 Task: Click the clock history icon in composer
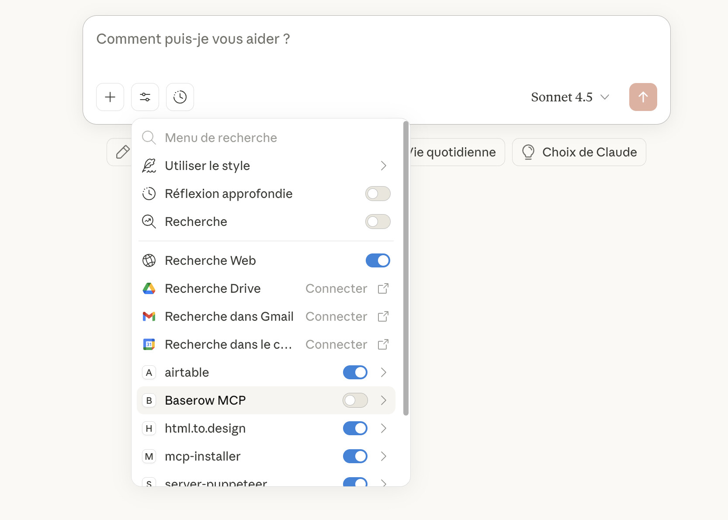(180, 97)
